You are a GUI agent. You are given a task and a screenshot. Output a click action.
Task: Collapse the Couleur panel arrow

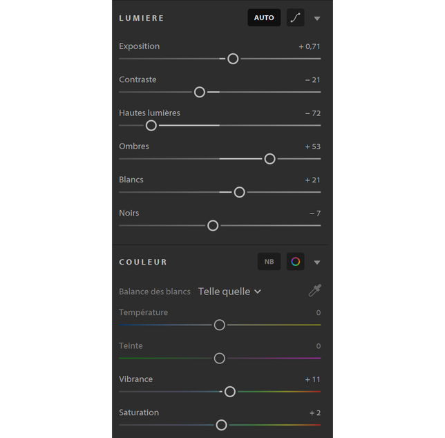tap(317, 263)
